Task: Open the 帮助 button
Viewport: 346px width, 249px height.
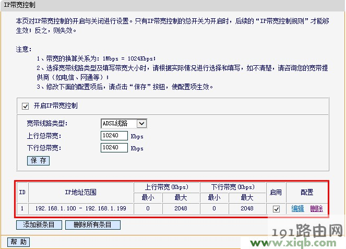Action: pos(19,242)
